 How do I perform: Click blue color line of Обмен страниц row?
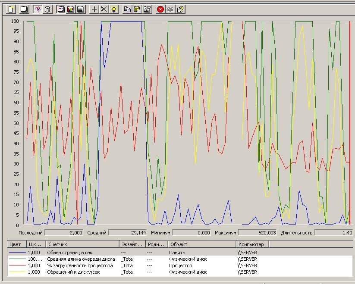(17, 253)
